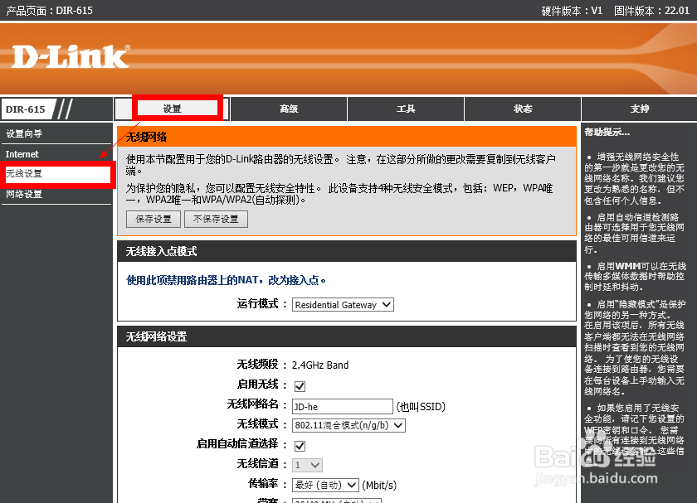Switch to the 高级 tab

(289, 109)
